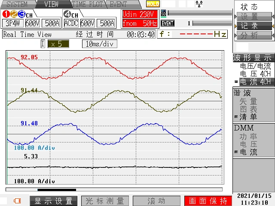Select 电压/电流 waveform display option

coord(255,67)
